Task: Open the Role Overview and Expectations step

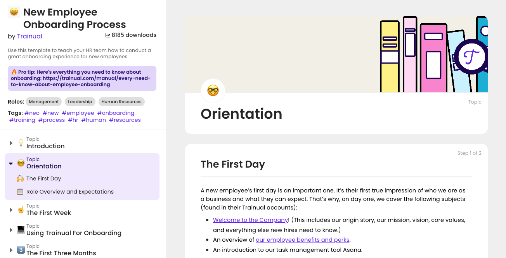Action: tap(70, 191)
